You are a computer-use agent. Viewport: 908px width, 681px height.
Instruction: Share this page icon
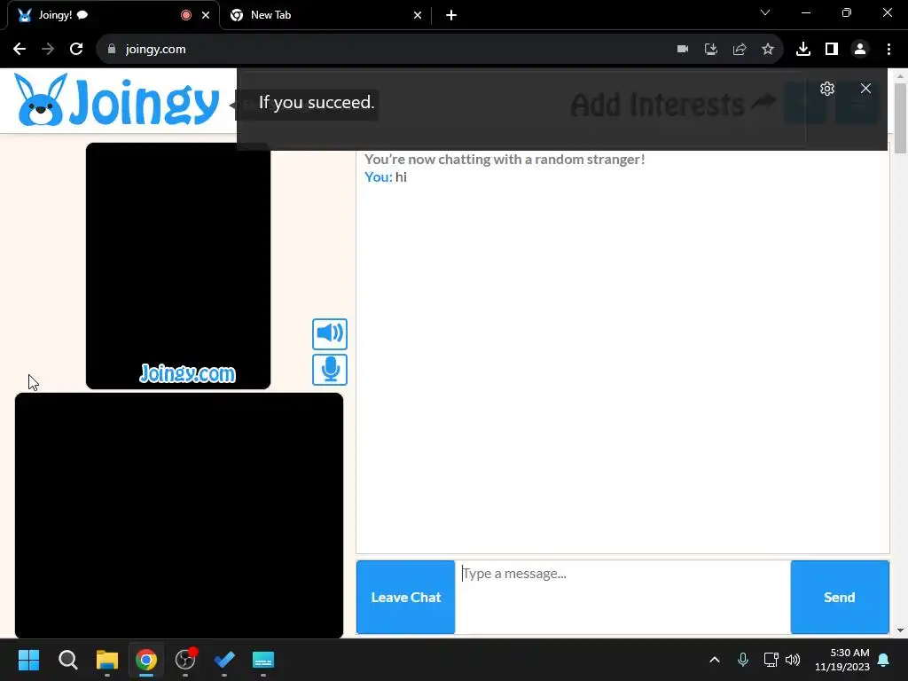coord(740,50)
